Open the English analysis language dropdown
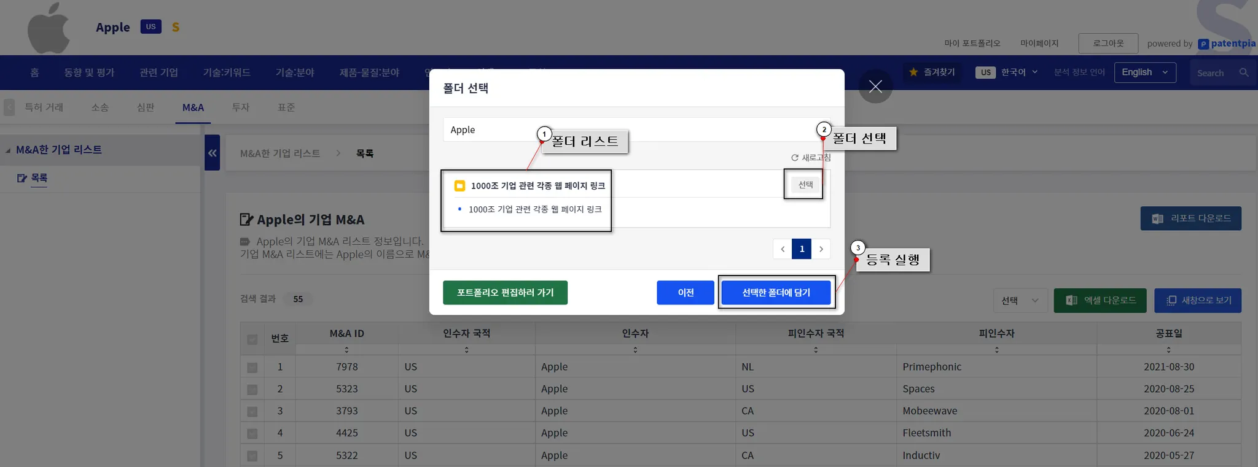 [x=1145, y=72]
